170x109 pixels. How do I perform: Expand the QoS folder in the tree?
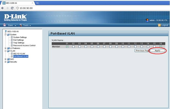[5, 59]
